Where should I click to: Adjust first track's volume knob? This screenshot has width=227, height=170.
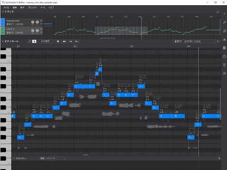(33, 22)
